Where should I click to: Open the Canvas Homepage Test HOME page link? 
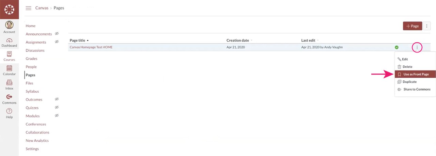click(91, 47)
